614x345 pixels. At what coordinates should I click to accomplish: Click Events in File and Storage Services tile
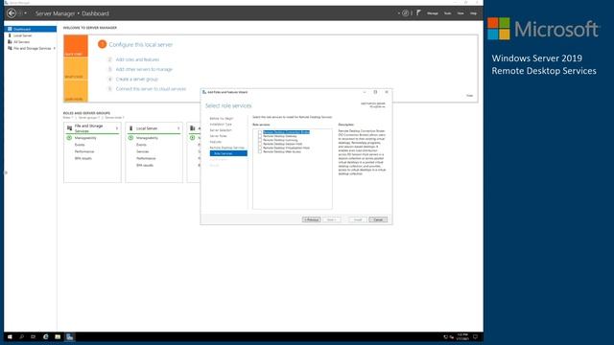click(x=80, y=145)
